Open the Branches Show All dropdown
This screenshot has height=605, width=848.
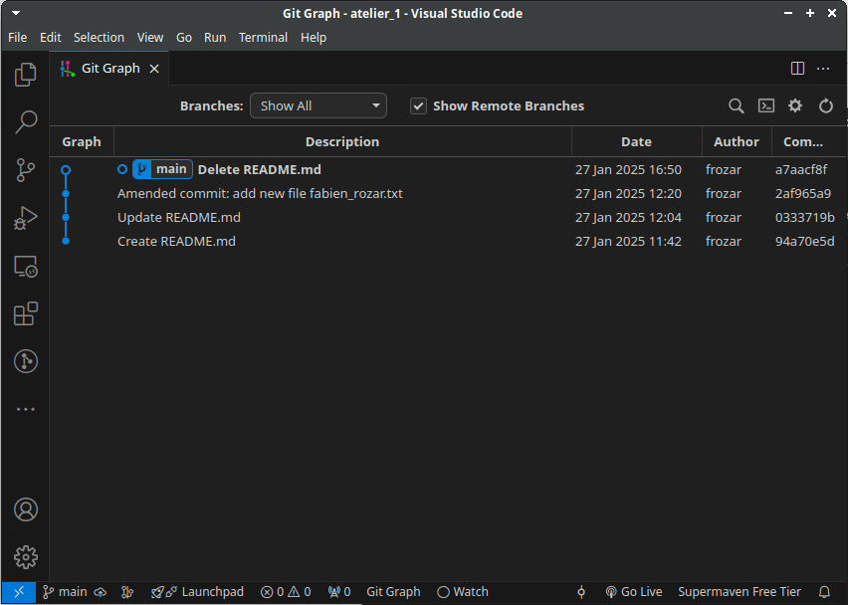(318, 105)
